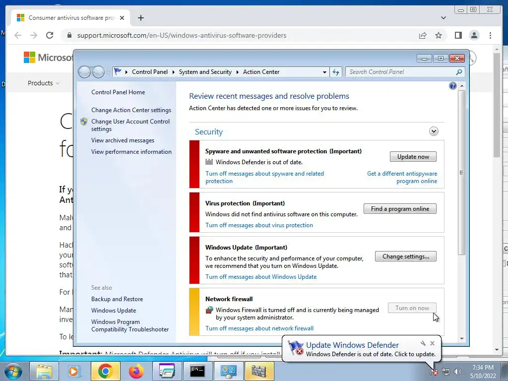
Task: Close the Consumer antivirus Chrome tab
Action: pos(122,18)
